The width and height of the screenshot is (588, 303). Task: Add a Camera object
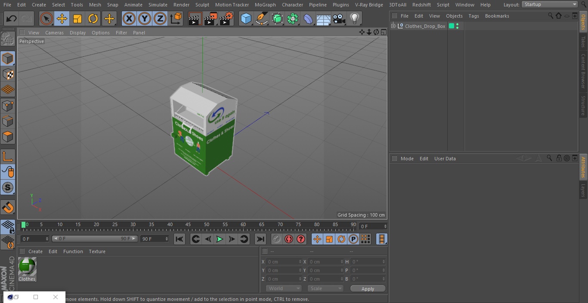coord(339,18)
